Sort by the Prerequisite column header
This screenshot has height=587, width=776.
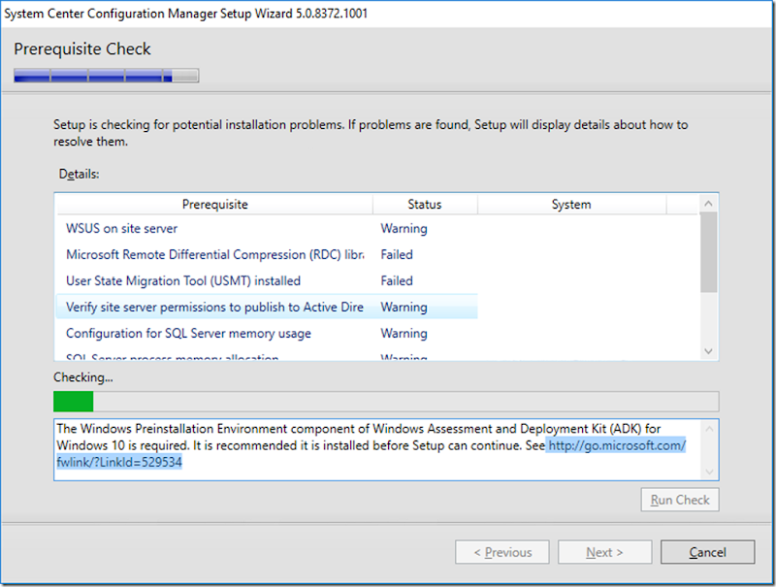[214, 205]
